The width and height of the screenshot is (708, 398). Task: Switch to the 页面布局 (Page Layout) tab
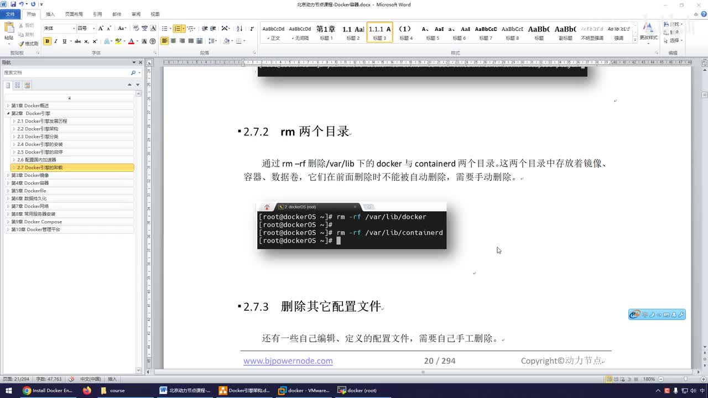(x=74, y=14)
